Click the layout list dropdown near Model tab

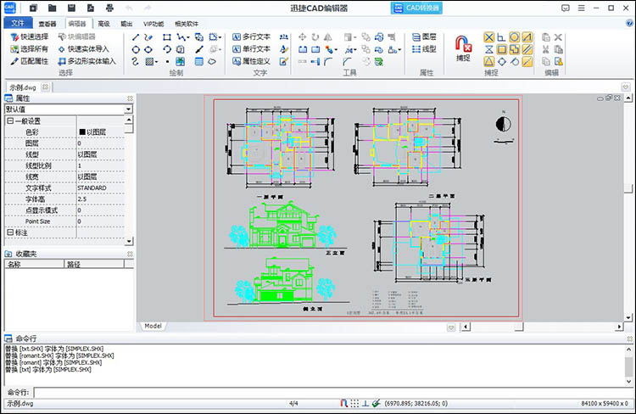click(451, 327)
